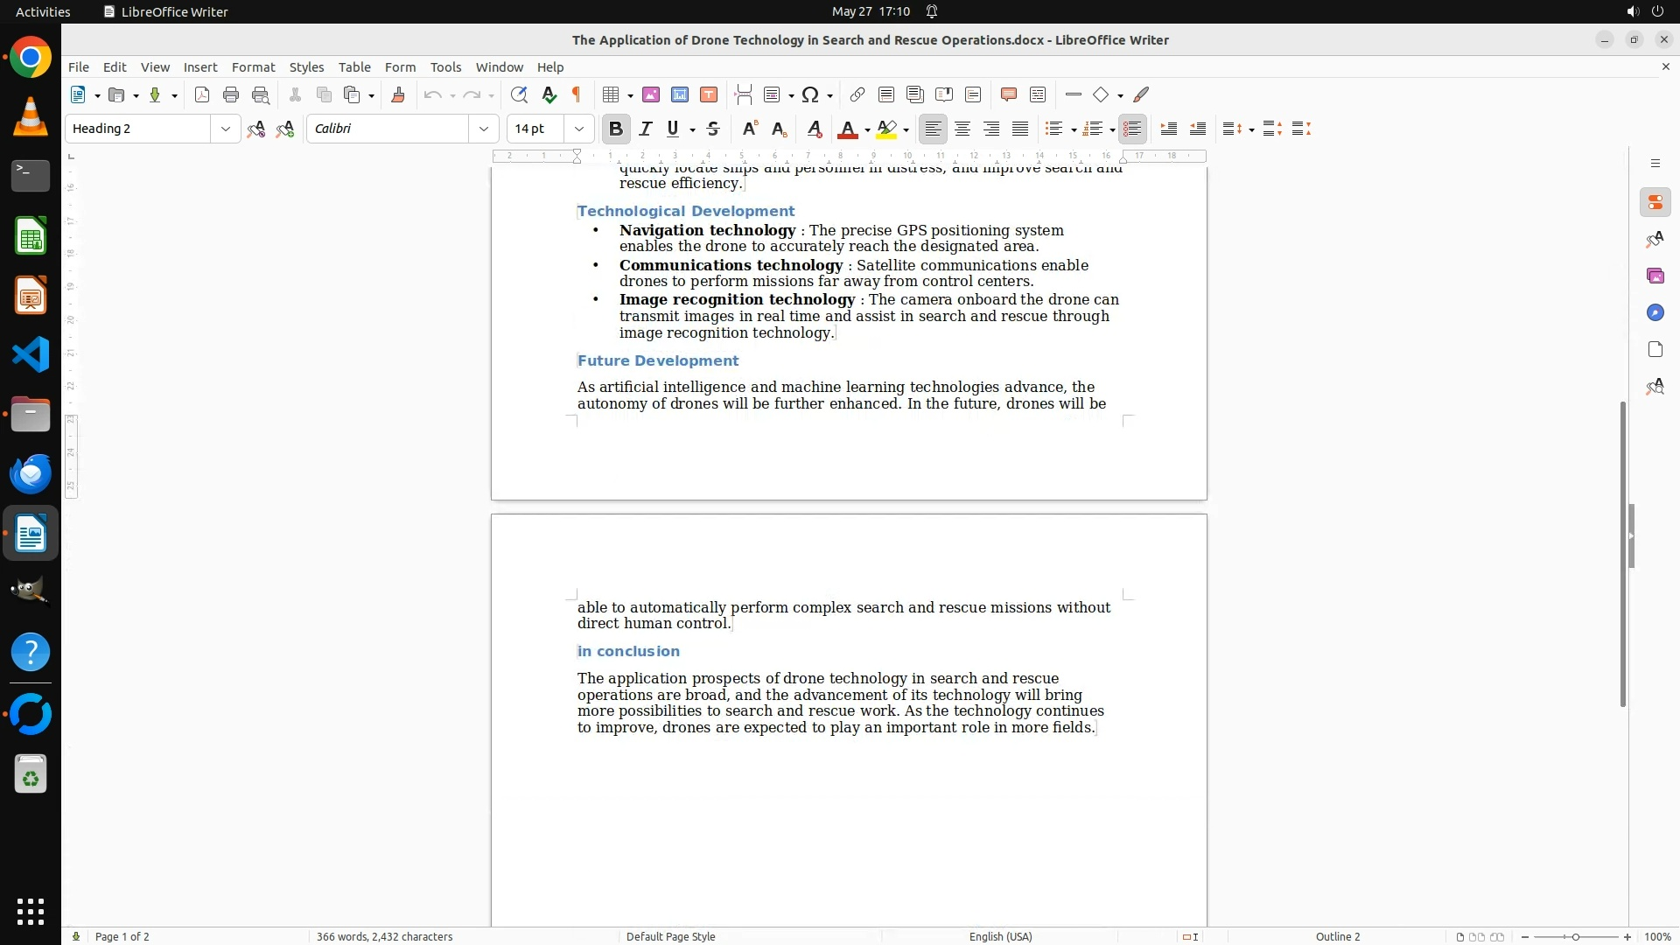1680x945 pixels.
Task: Open Thunderbird from the dock
Action: (x=31, y=473)
